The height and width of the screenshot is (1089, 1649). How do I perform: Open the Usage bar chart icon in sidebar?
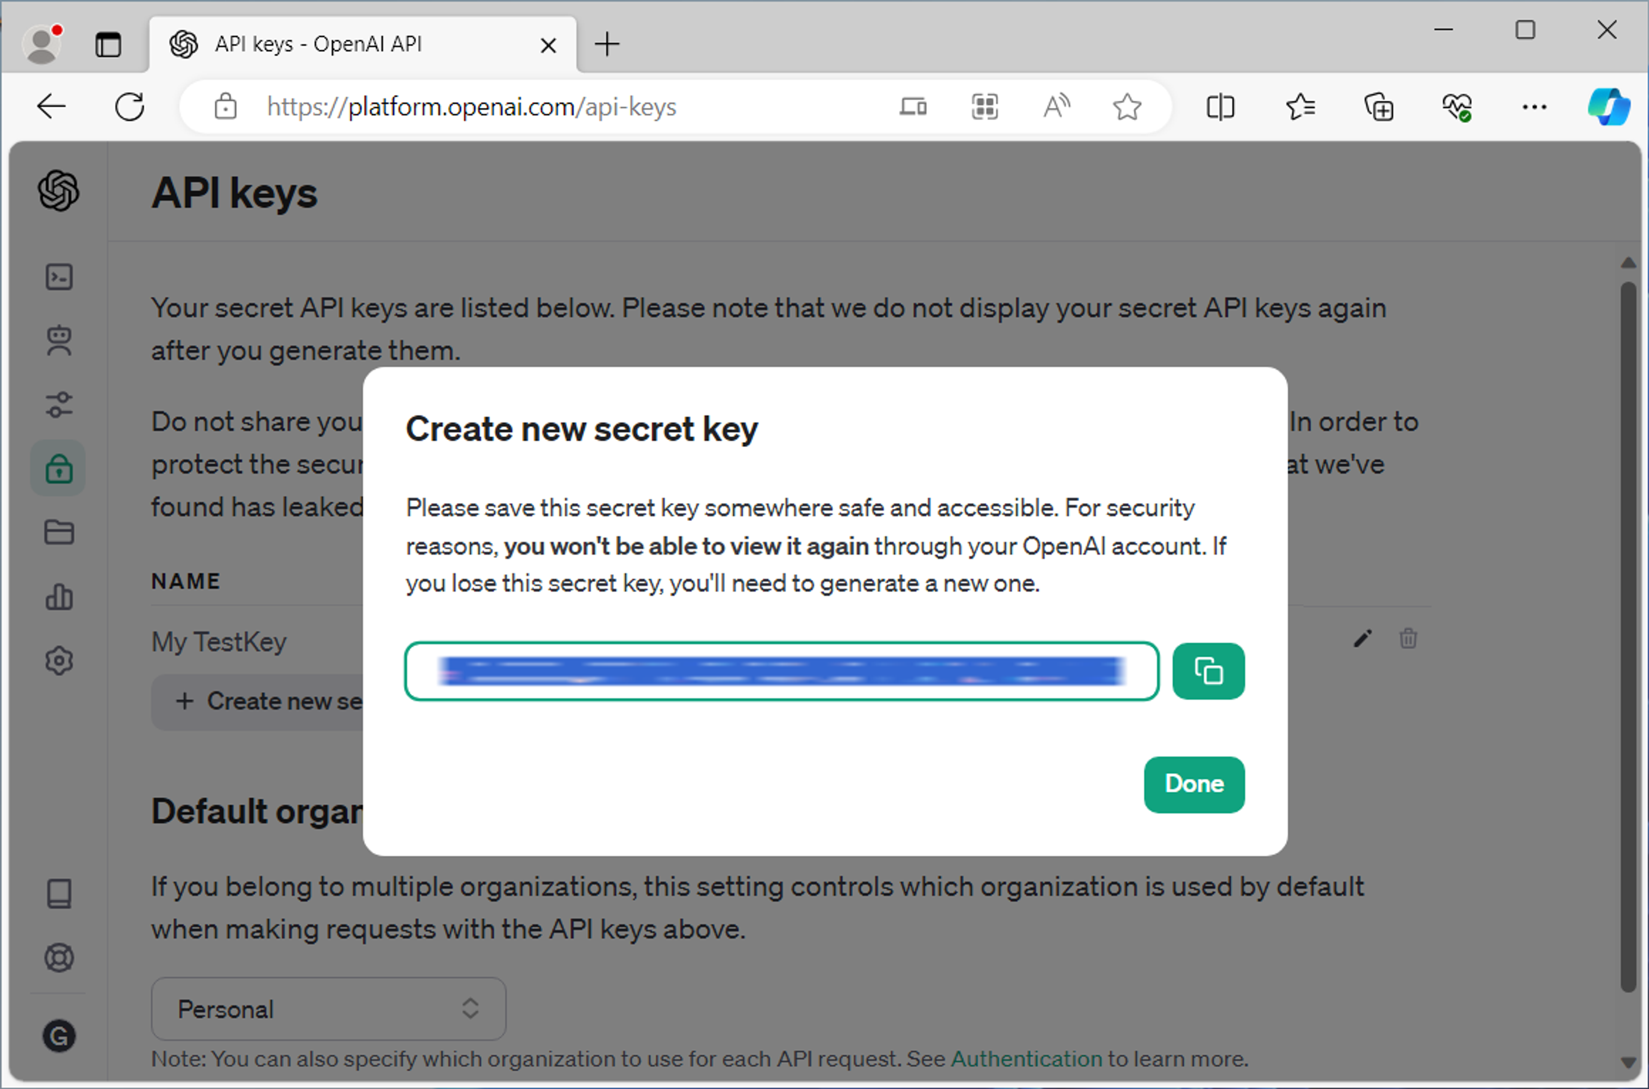pyautogui.click(x=59, y=596)
